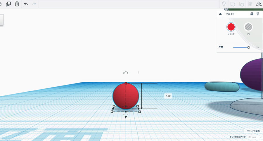Click the front-right white corner handle of the sphere

[x=140, y=112]
